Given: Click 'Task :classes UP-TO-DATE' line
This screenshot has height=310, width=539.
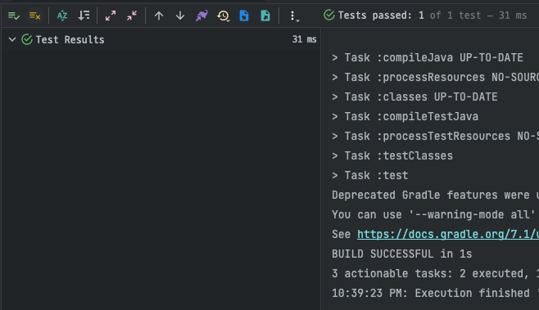Looking at the screenshot, I should 414,97.
